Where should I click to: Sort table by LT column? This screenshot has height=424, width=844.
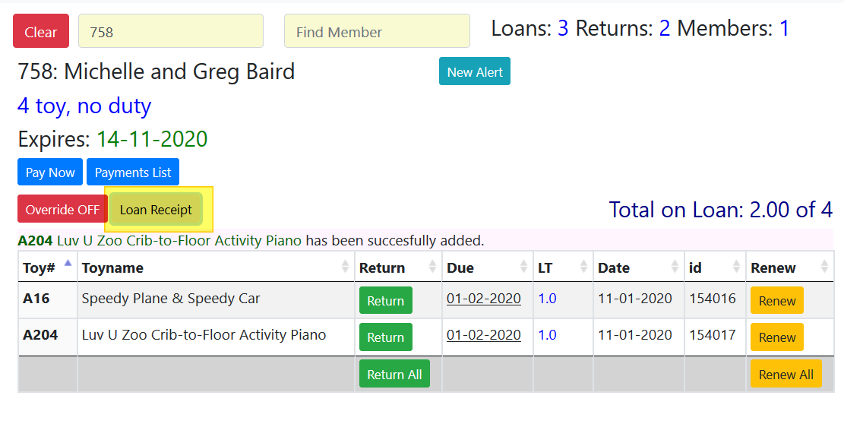click(x=584, y=267)
